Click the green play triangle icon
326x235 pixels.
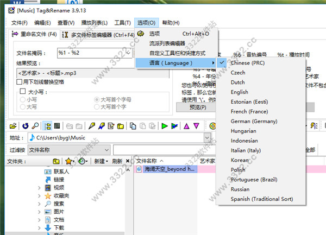165,126
